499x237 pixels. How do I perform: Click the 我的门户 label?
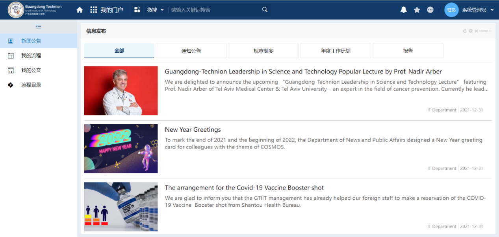click(x=112, y=10)
